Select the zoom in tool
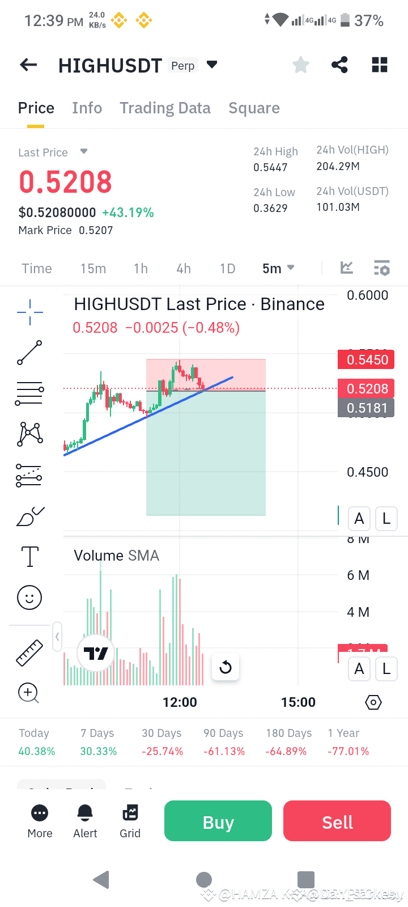The width and height of the screenshot is (408, 907). click(x=29, y=693)
